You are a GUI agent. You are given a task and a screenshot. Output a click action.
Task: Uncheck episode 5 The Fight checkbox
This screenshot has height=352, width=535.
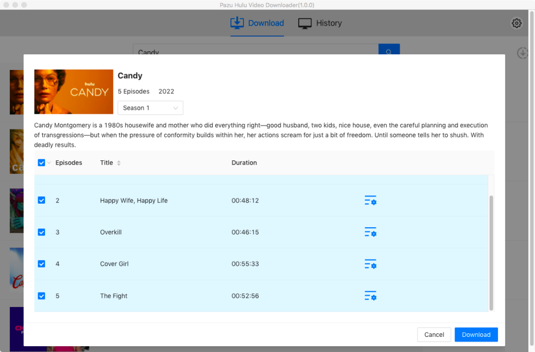point(41,296)
